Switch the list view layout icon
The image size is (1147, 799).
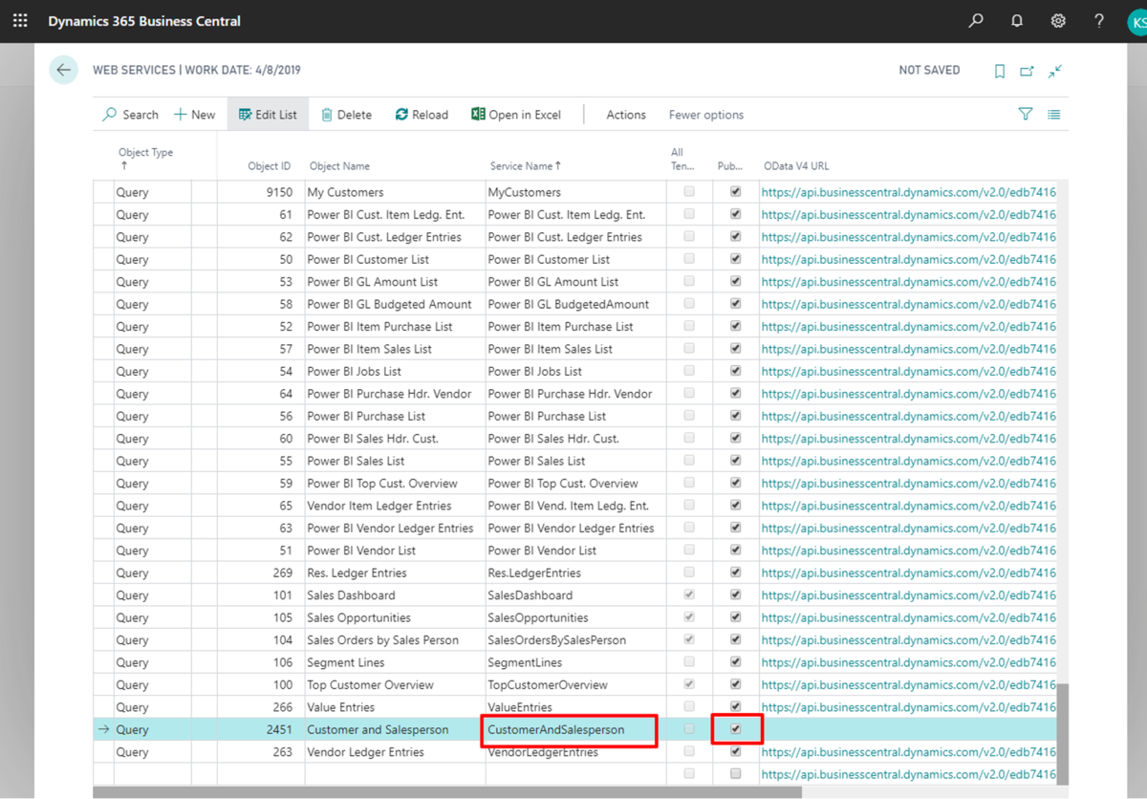[x=1053, y=115]
